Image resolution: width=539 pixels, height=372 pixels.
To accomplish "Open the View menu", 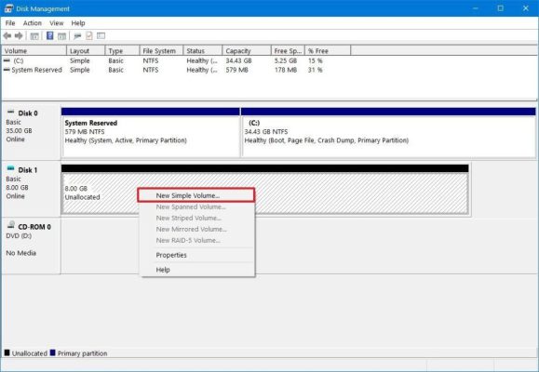I will [x=57, y=23].
